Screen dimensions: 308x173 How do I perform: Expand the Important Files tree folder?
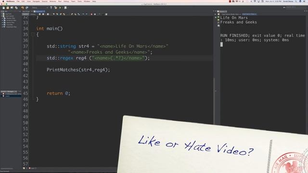(2, 27)
